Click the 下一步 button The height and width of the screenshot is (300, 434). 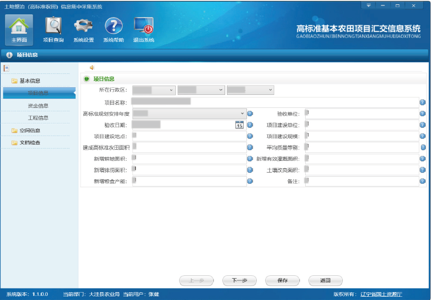[x=239, y=281]
